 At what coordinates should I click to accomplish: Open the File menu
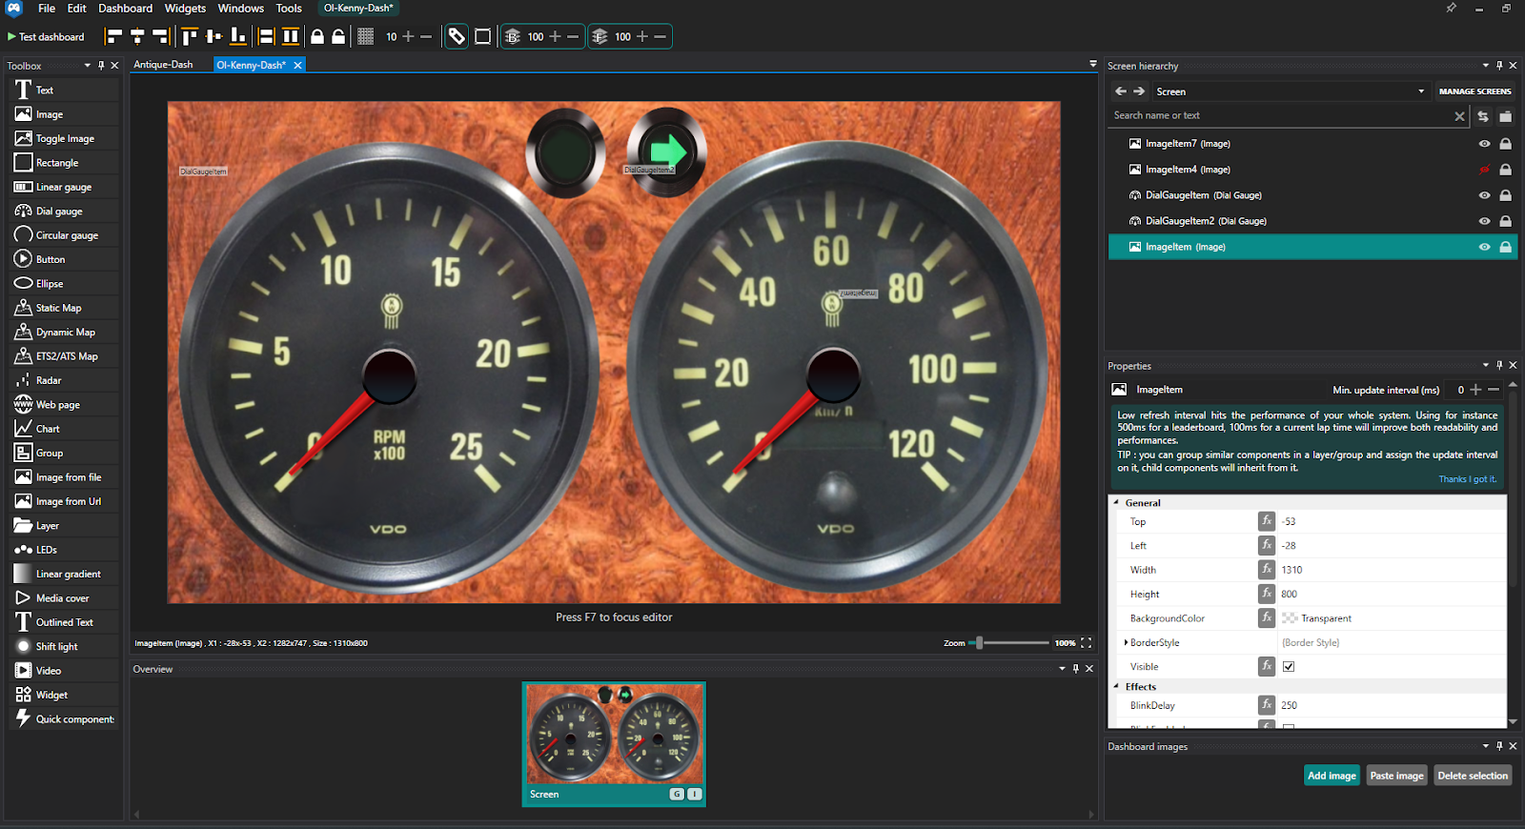[x=47, y=9]
